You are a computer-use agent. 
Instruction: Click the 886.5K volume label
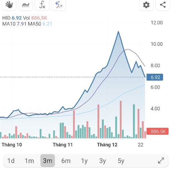[x=157, y=132]
